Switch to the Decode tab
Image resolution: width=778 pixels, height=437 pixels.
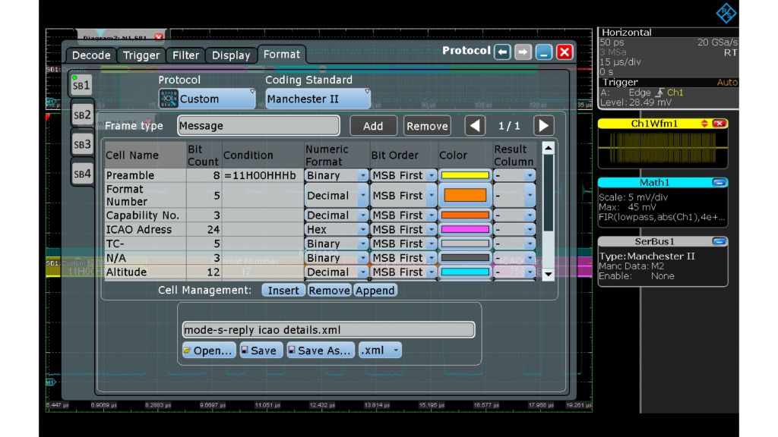(x=91, y=55)
